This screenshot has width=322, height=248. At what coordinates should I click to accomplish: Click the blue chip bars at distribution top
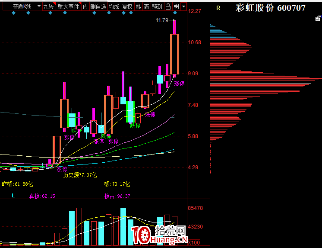coord(222,31)
